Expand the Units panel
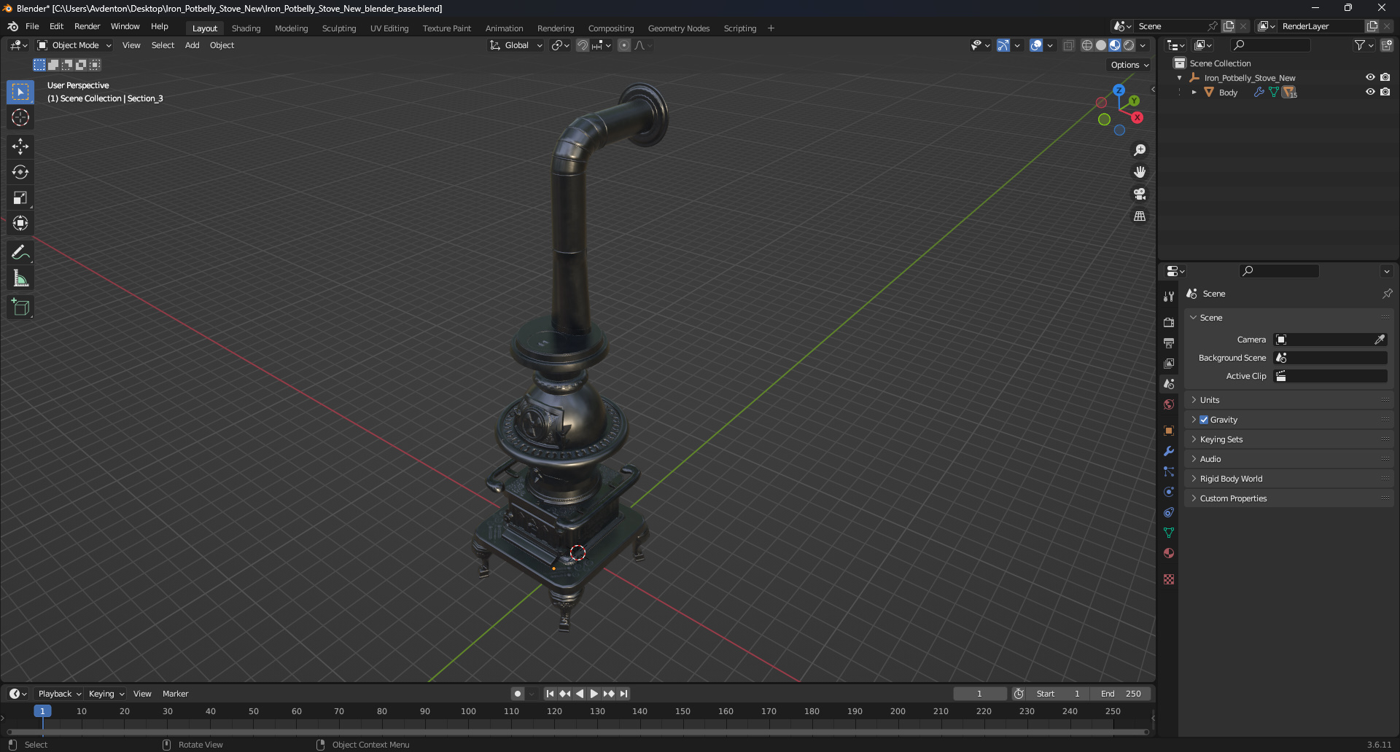 tap(1288, 400)
